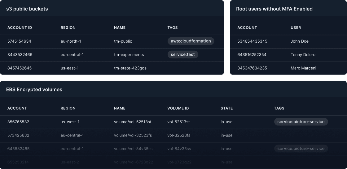Select EBS account 573425632
The height and width of the screenshot is (169, 347).
pyautogui.click(x=18, y=135)
